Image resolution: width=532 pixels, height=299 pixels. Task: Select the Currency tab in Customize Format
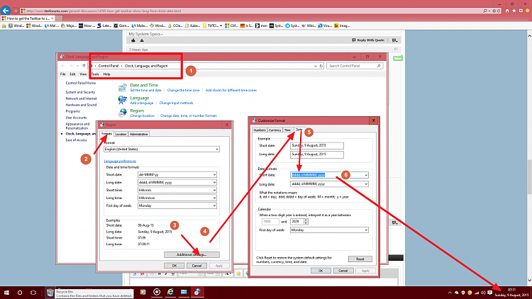point(275,130)
